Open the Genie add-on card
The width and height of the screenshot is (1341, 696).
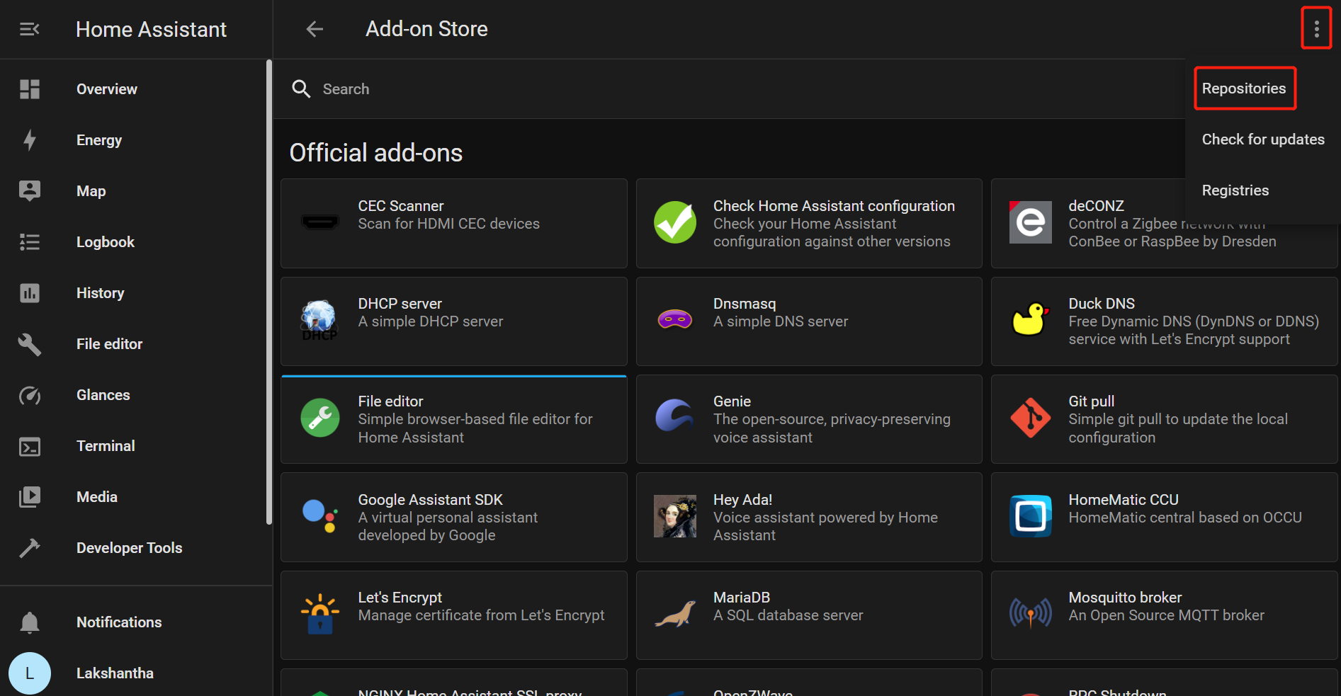[x=809, y=419]
